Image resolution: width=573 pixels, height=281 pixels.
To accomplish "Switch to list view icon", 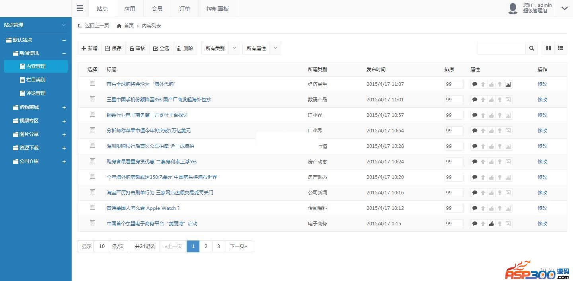I will point(561,48).
